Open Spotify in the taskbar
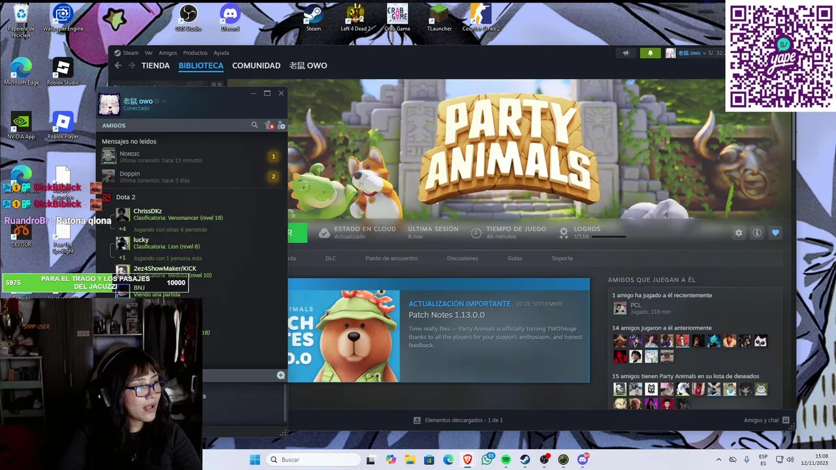This screenshot has height=470, width=836. tap(506, 460)
